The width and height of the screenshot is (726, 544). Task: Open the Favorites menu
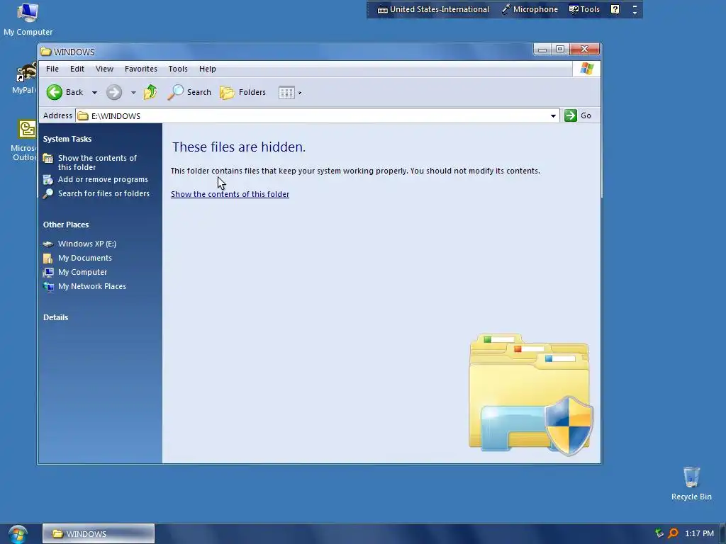coord(141,69)
